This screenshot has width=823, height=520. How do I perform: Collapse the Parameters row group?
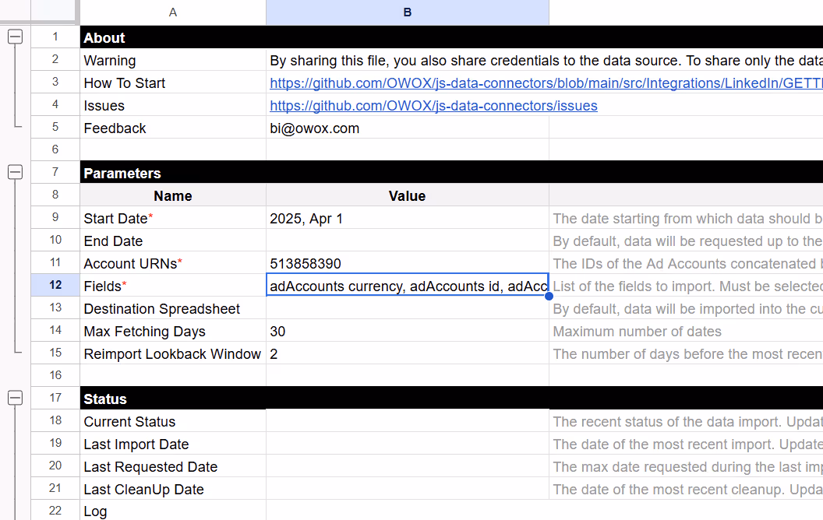tap(16, 170)
